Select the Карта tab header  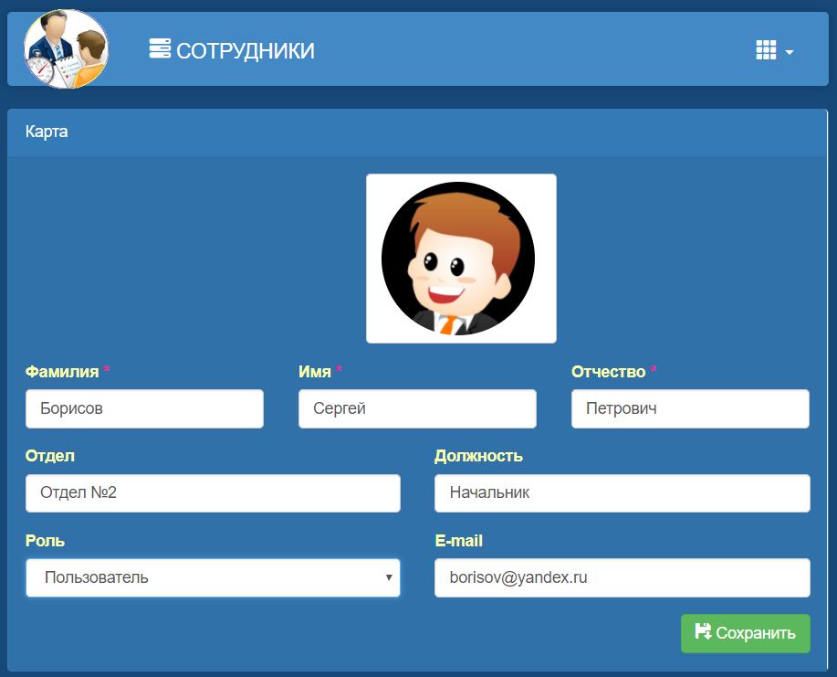click(47, 132)
